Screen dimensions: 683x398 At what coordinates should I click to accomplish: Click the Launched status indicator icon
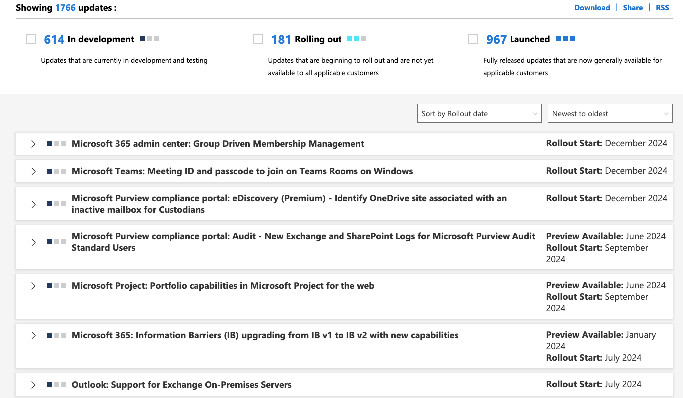click(566, 38)
